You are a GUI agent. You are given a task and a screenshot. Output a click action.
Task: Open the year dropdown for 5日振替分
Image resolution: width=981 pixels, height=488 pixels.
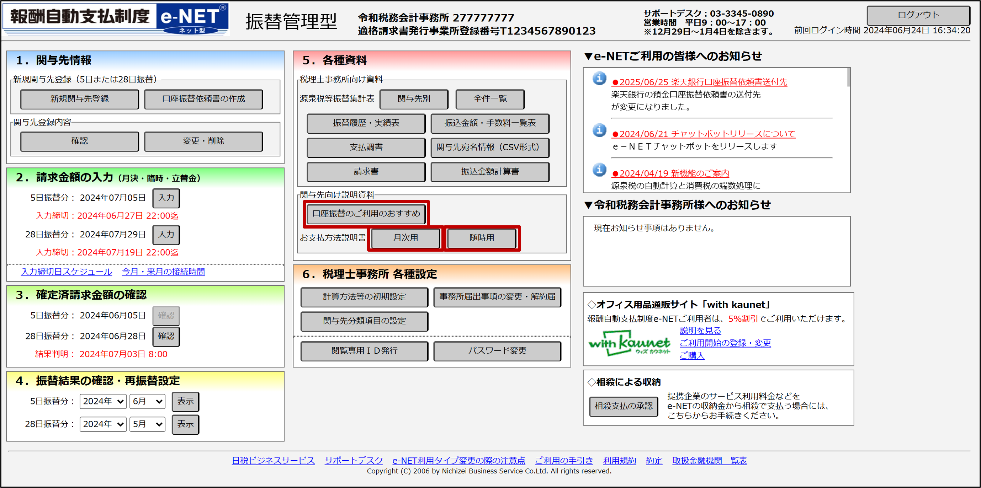tap(103, 402)
